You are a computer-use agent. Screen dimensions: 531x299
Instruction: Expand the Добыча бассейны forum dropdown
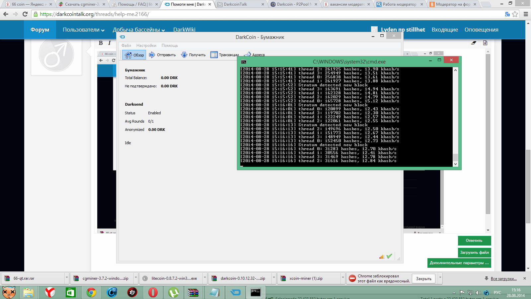pos(139,30)
